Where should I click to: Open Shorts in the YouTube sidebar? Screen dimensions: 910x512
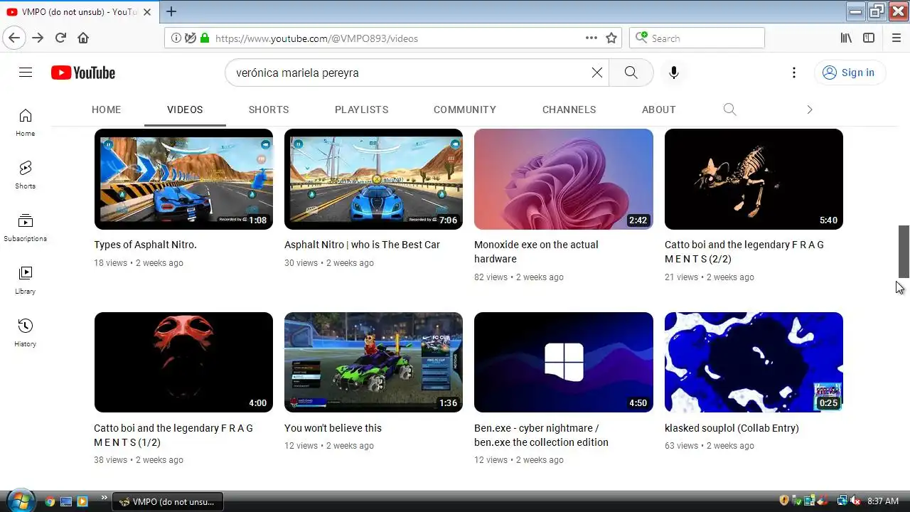click(x=26, y=175)
